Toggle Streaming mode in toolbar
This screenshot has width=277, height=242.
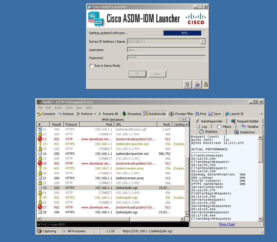coord(132,114)
